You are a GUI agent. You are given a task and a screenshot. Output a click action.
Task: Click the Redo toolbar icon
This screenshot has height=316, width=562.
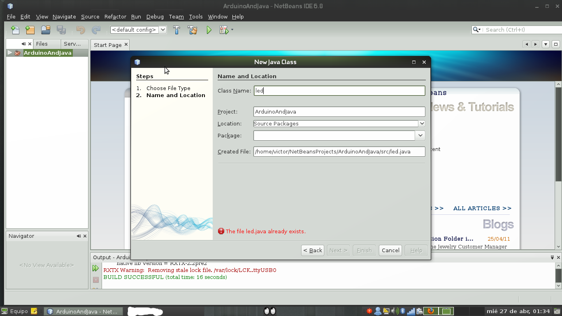pyautogui.click(x=96, y=30)
